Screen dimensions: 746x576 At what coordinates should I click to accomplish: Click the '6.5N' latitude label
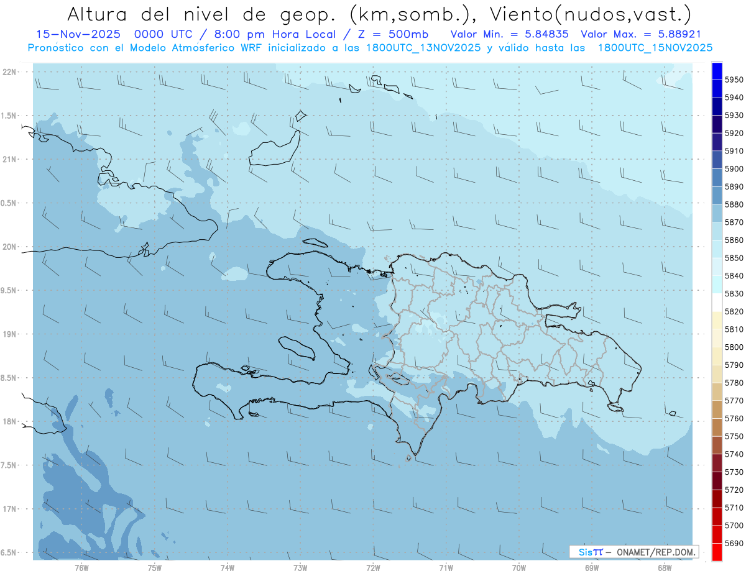coord(9,552)
